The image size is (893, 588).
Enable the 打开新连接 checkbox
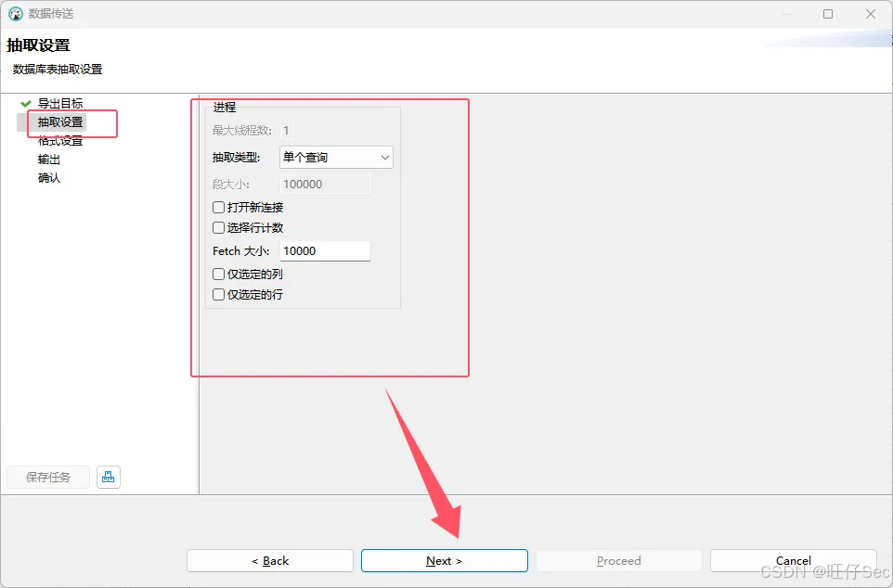[x=218, y=207]
